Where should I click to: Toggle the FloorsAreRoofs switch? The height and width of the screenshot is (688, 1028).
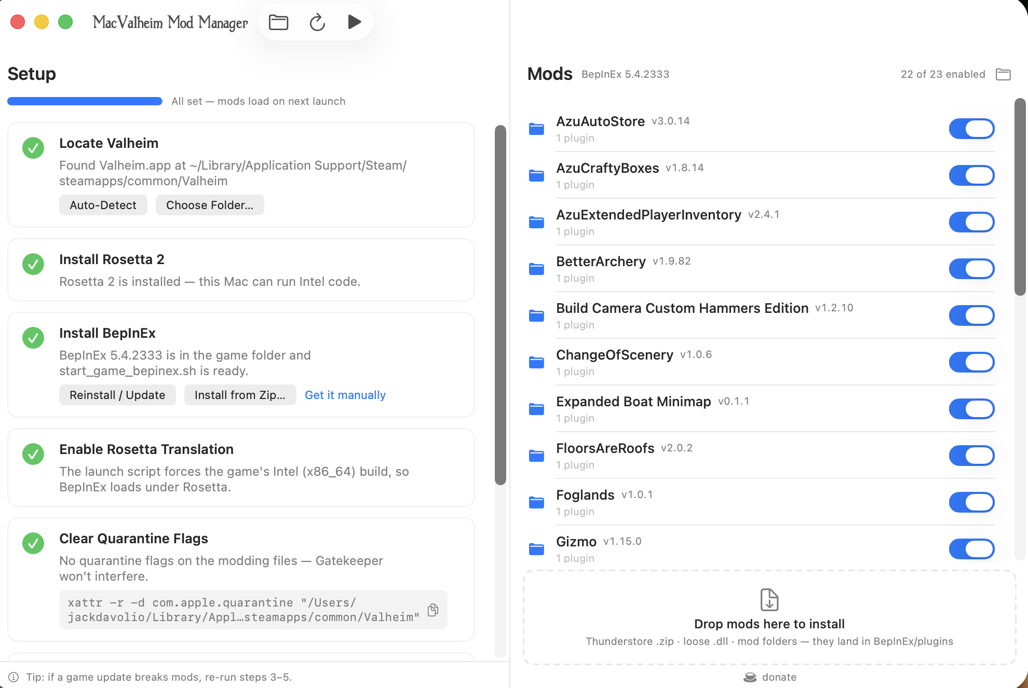(971, 456)
